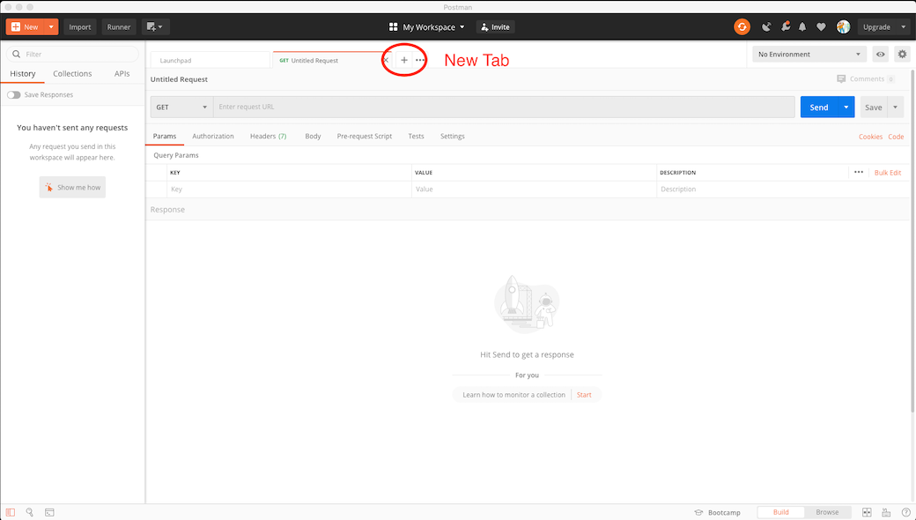Open keyboard shortcuts icon in status bar
The height and width of the screenshot is (520, 916).
click(x=886, y=512)
